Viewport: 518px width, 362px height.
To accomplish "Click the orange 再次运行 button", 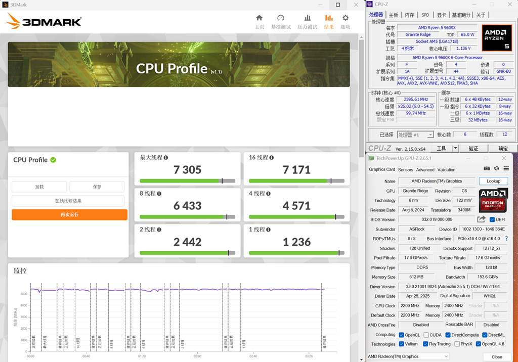I will click(x=69, y=214).
